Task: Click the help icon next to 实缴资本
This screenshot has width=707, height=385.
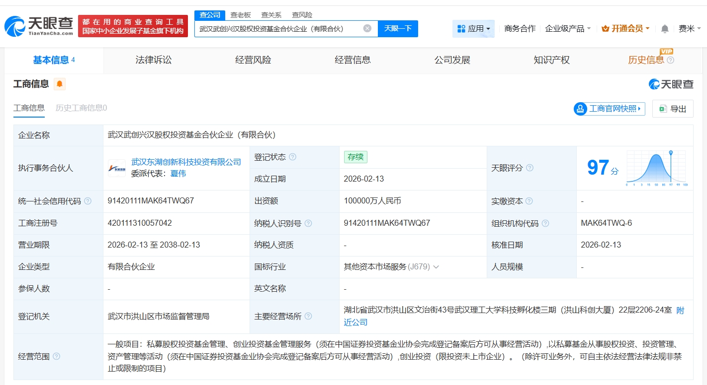Action: click(x=529, y=201)
